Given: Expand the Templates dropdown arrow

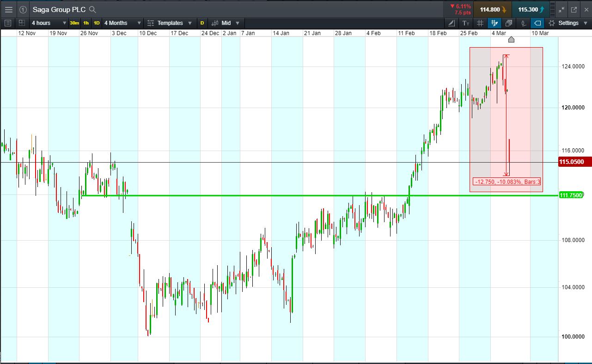Looking at the screenshot, I should (x=190, y=23).
